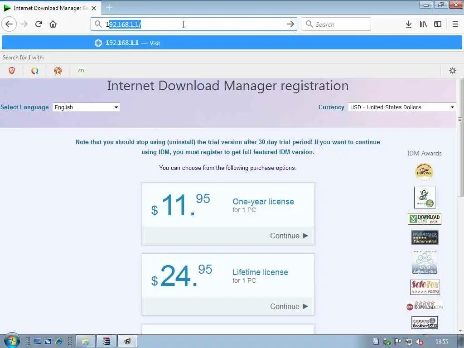Open a new tab with plus button
Screen dimensions: 464x348
coord(109,7)
